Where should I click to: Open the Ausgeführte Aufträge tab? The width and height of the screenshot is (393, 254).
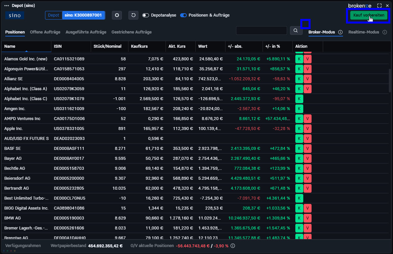coord(86,32)
